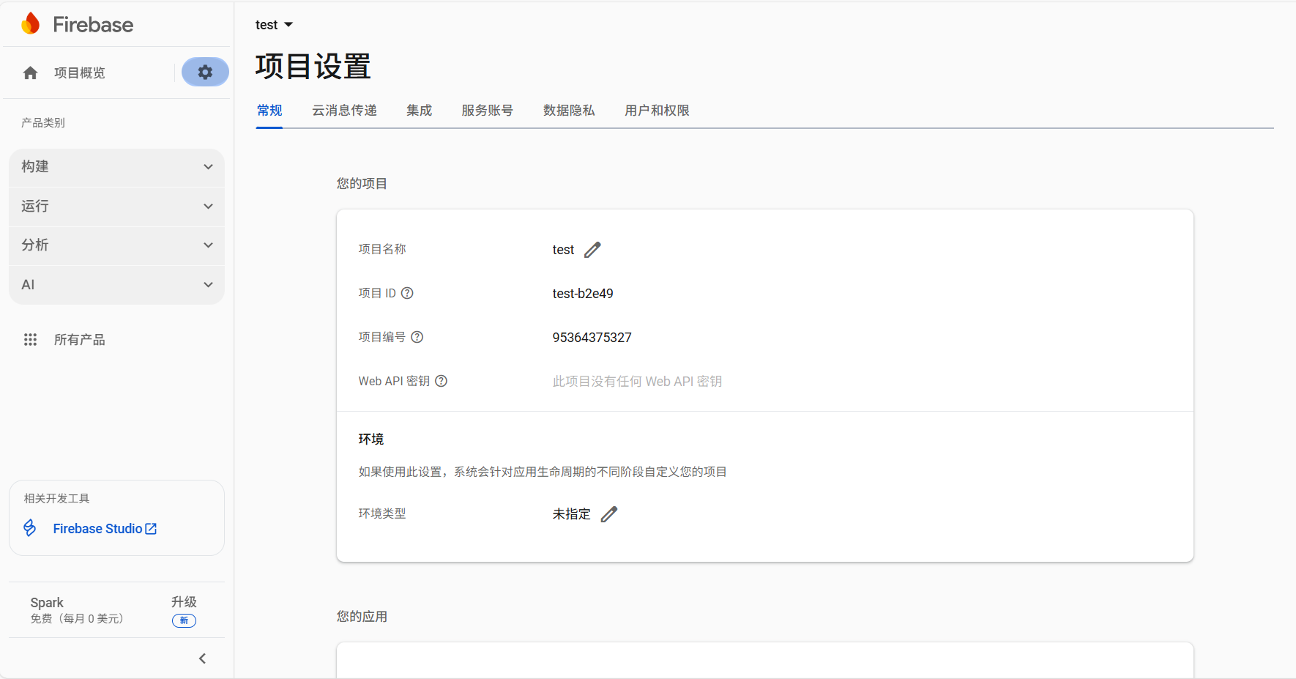This screenshot has width=1296, height=679.
Task: Expand the 分析 category
Action: 208,245
